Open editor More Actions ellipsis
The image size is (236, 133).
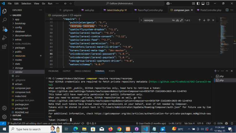click(232, 10)
